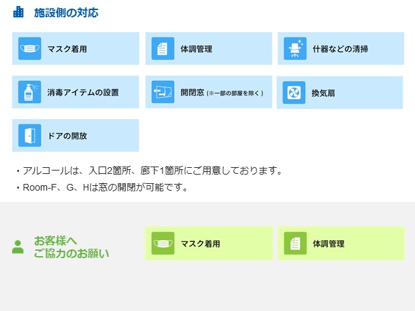Viewport: 415px width, 311px height.
Task: Click the green mask icon in guest section
Action: pyautogui.click(x=162, y=243)
